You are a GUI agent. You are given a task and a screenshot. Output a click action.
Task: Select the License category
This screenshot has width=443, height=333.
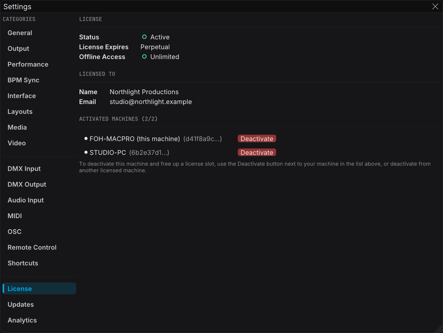(39, 288)
